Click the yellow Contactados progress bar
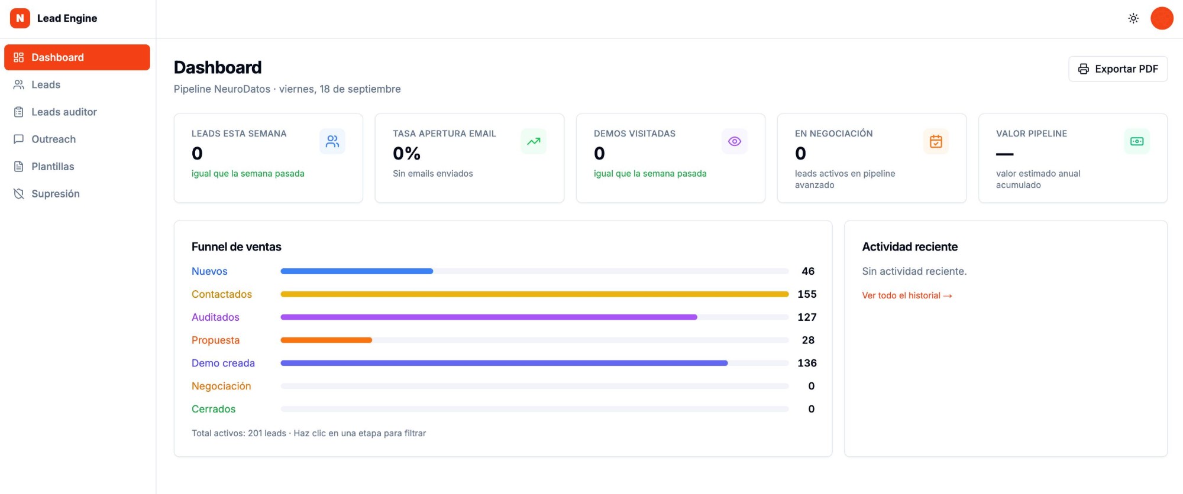This screenshot has height=494, width=1183. coord(535,294)
